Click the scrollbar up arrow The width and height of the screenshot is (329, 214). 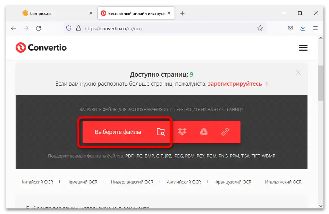pos(321,38)
